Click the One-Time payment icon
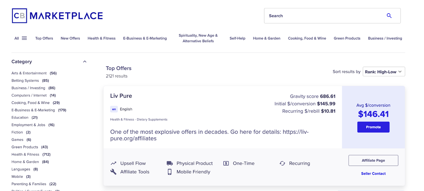The width and height of the screenshot is (424, 191). (226, 163)
